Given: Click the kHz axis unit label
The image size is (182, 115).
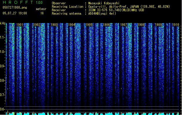Looking at the screenshot, I should (x=3, y=23).
